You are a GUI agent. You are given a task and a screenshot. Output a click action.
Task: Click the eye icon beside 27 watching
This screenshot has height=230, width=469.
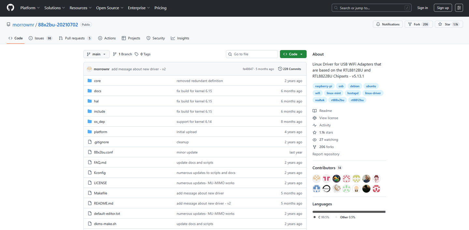click(315, 140)
